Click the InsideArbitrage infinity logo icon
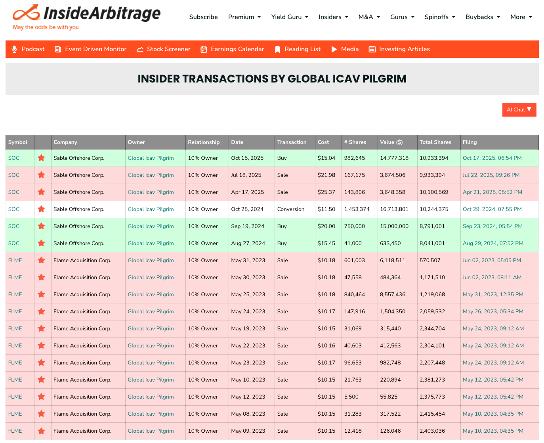 27,13
